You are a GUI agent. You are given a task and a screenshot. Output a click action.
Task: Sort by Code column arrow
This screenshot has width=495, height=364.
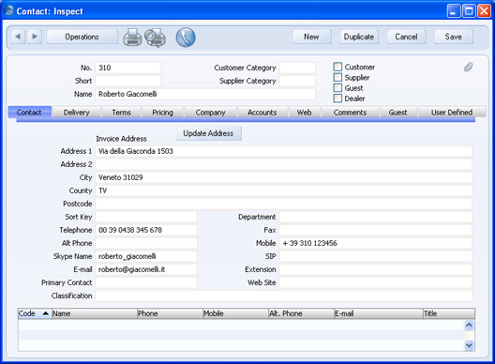click(45, 313)
